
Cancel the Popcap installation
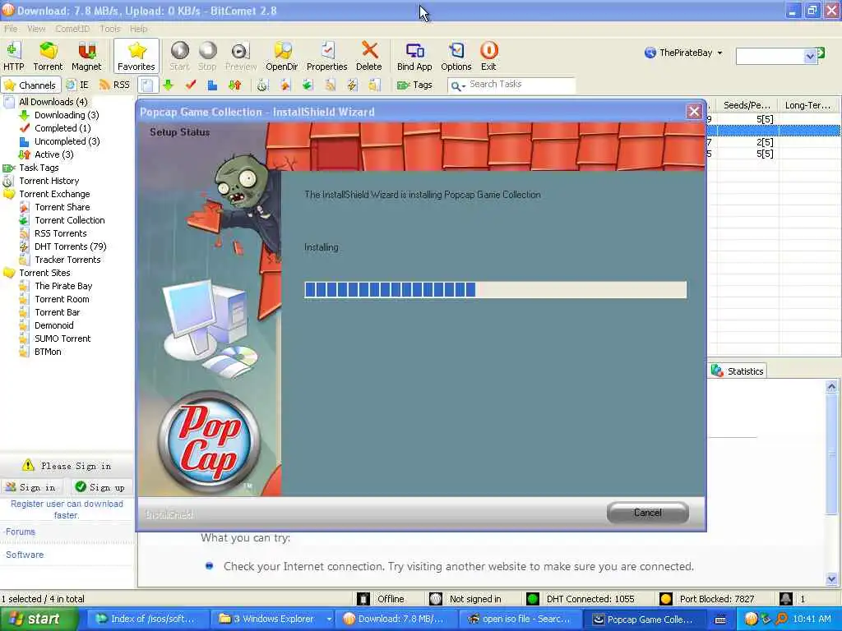pos(648,513)
